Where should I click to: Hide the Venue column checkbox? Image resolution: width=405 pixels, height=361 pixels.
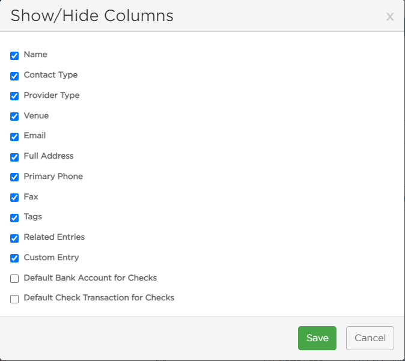tap(14, 116)
